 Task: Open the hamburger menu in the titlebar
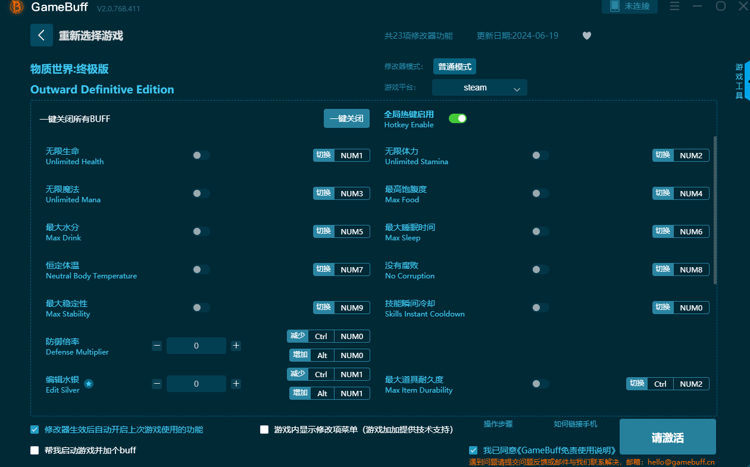(674, 7)
